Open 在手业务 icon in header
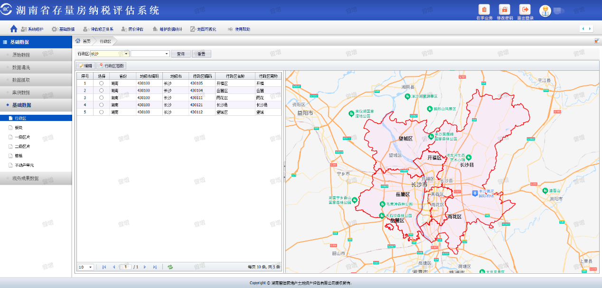 [484, 9]
